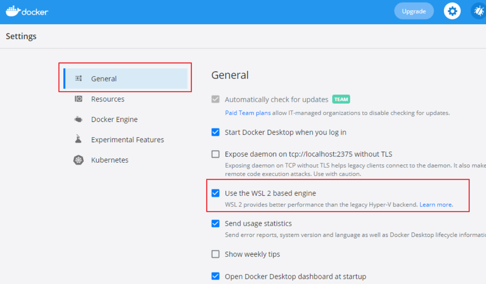This screenshot has height=284, width=486.
Task: Open the WSL 2 Learn more link
Action: coord(436,205)
